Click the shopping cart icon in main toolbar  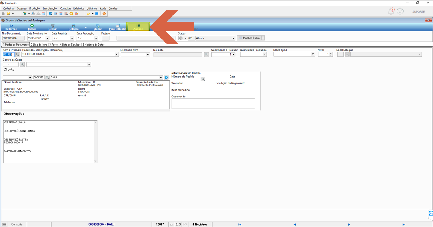tap(25, 14)
